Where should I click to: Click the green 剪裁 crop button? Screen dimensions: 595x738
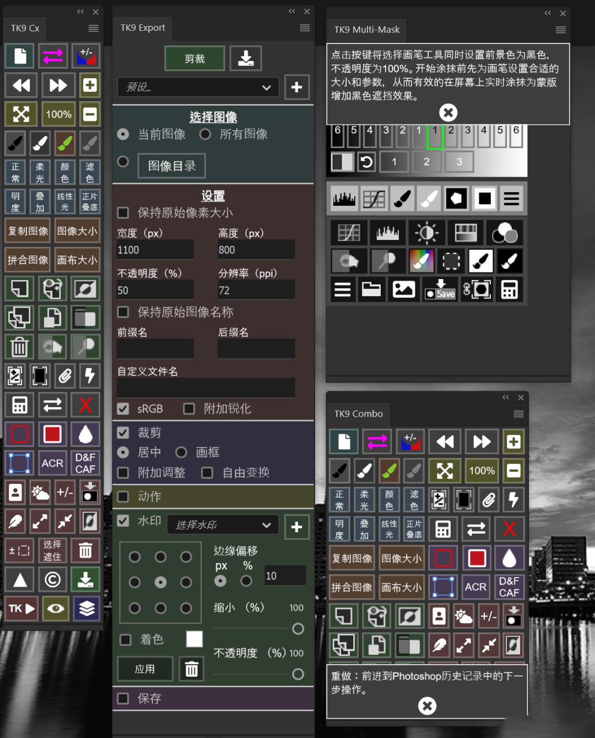[x=194, y=58]
